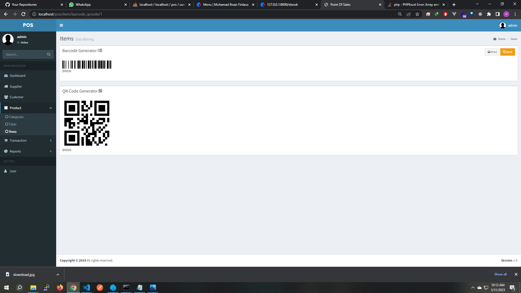Image resolution: width=521 pixels, height=293 pixels.
Task: Click the Supplier truck icon
Action: 6,87
